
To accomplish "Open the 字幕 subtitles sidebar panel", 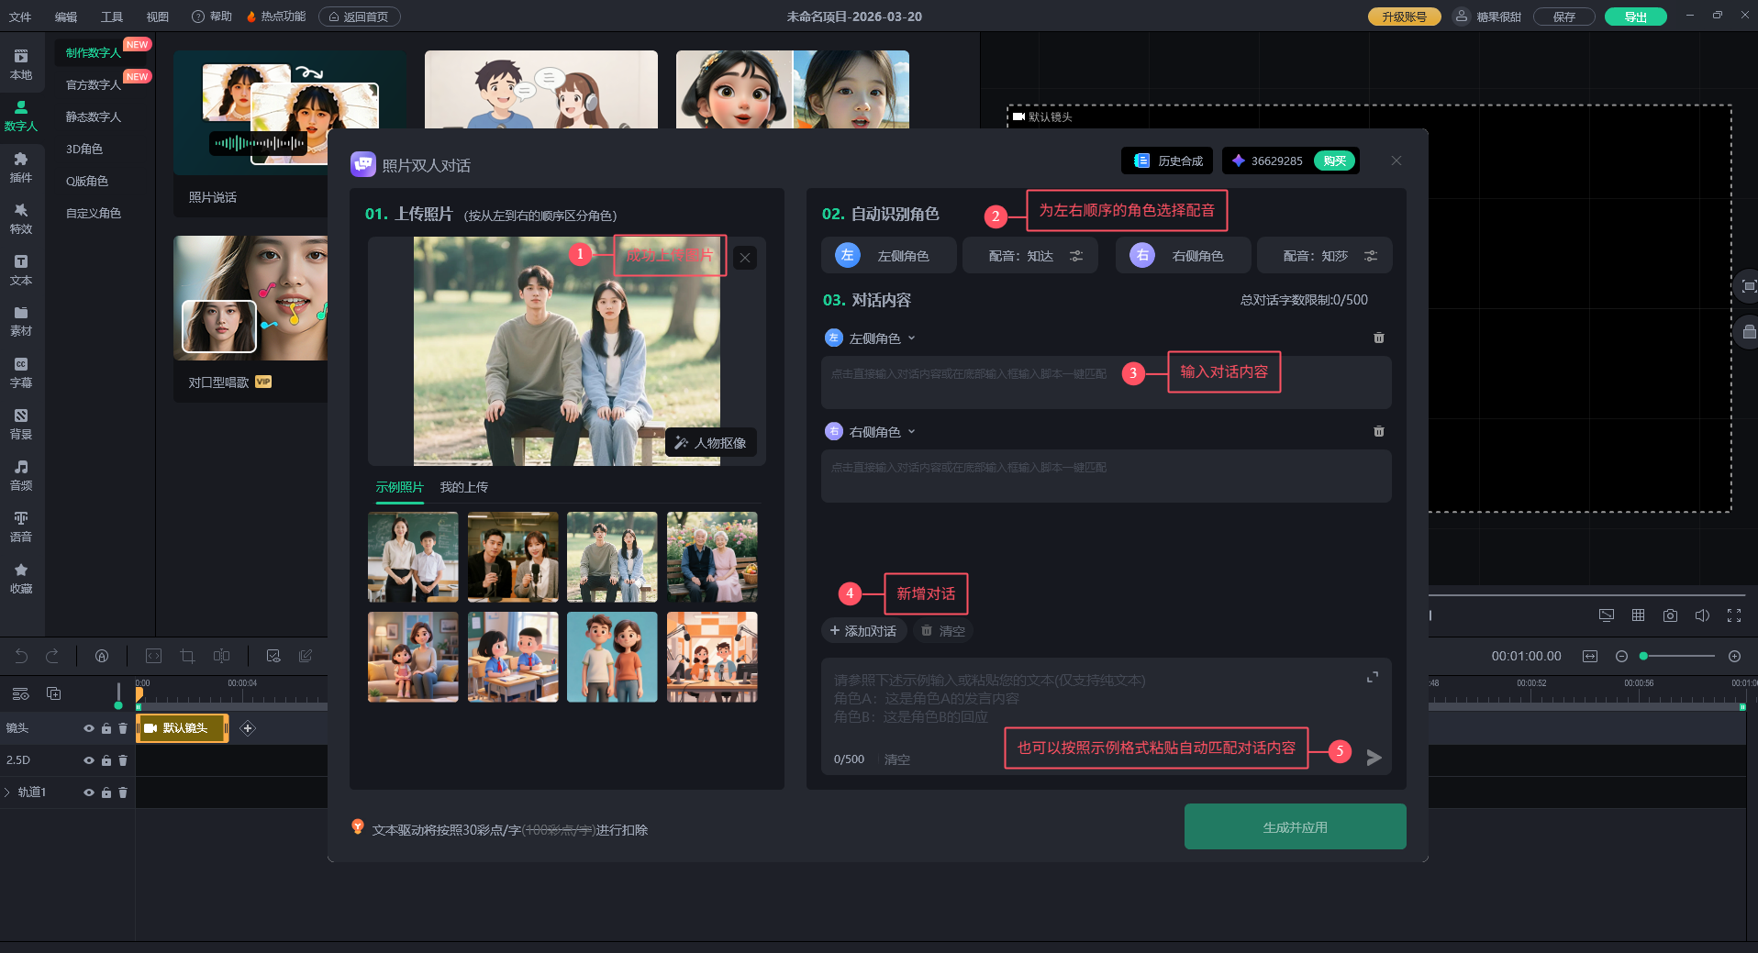I will pos(21,372).
